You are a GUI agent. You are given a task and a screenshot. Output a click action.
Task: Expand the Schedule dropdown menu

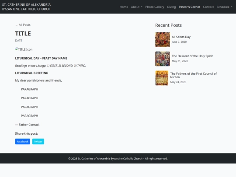[224, 7]
